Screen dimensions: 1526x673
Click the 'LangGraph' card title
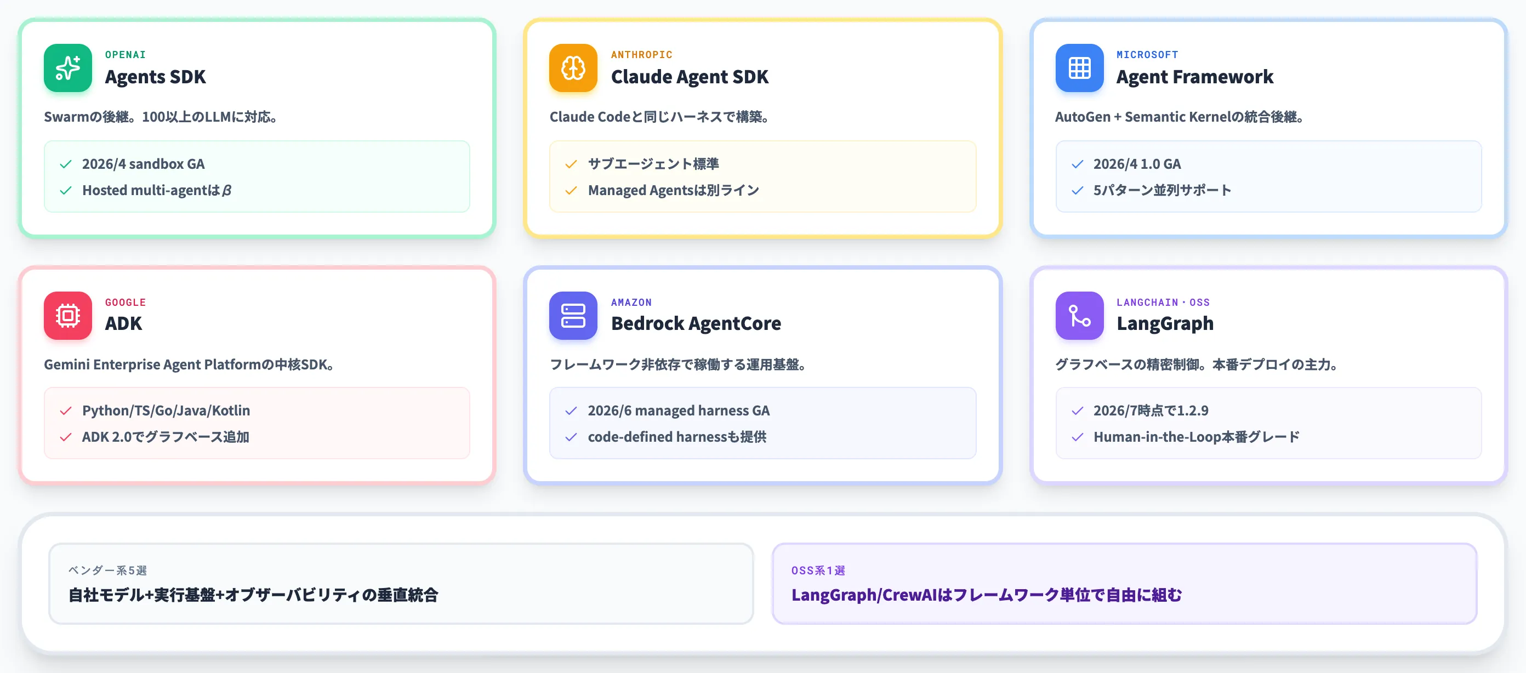[x=1165, y=323]
